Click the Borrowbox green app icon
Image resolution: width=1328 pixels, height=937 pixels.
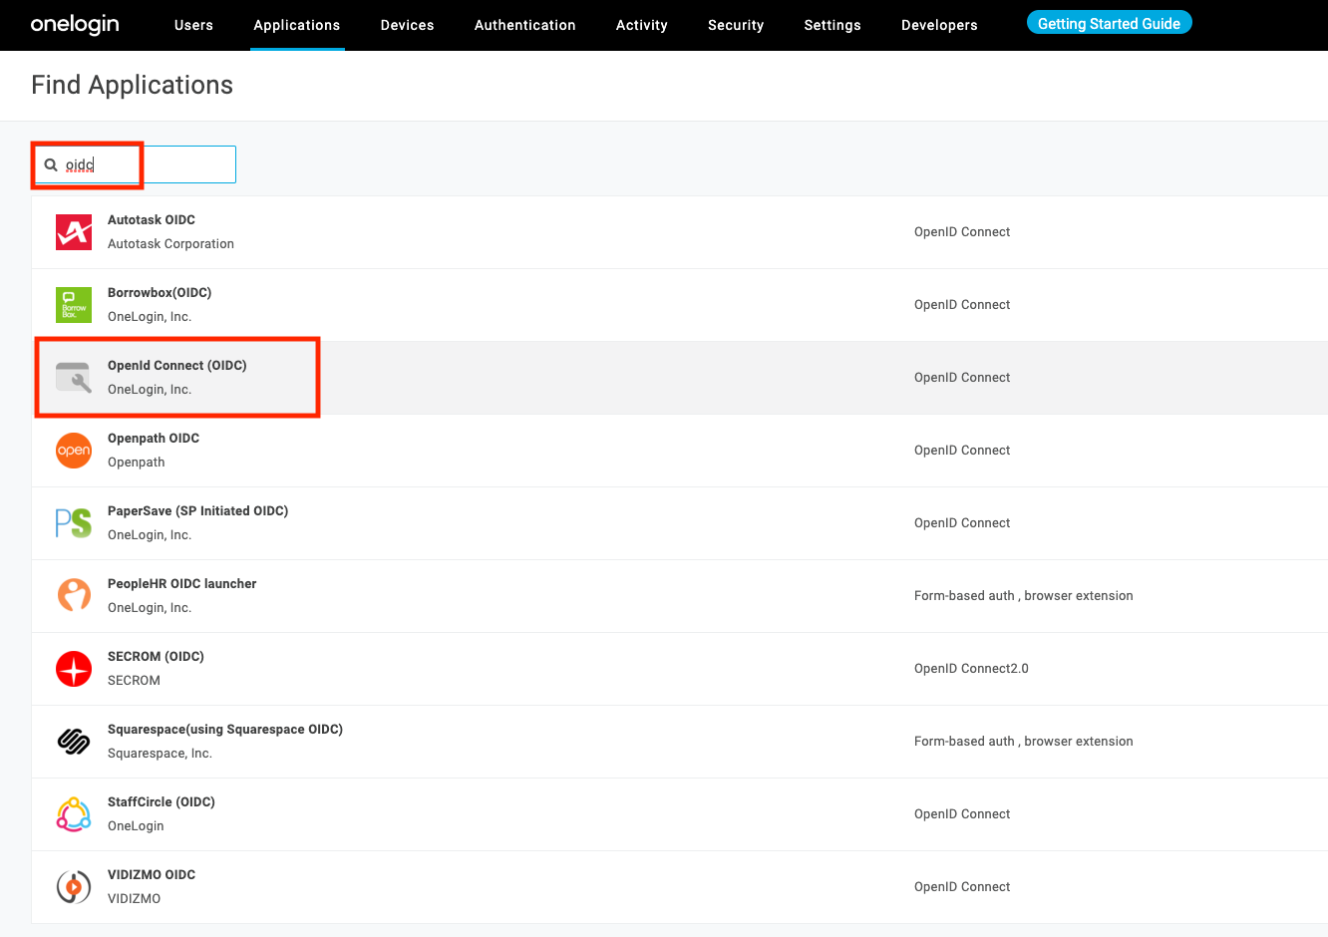click(74, 305)
